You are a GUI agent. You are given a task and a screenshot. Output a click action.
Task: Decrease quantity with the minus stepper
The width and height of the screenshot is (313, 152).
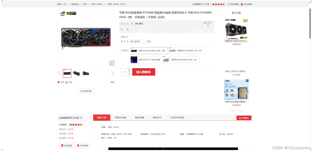[x=129, y=74]
